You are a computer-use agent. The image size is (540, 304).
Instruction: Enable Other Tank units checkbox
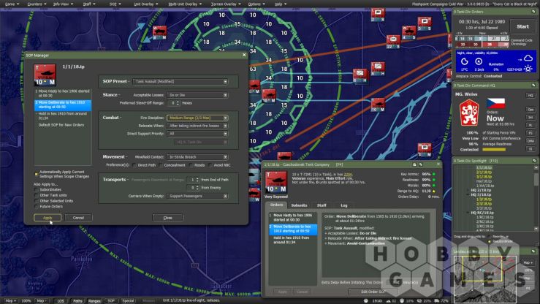(x=37, y=195)
